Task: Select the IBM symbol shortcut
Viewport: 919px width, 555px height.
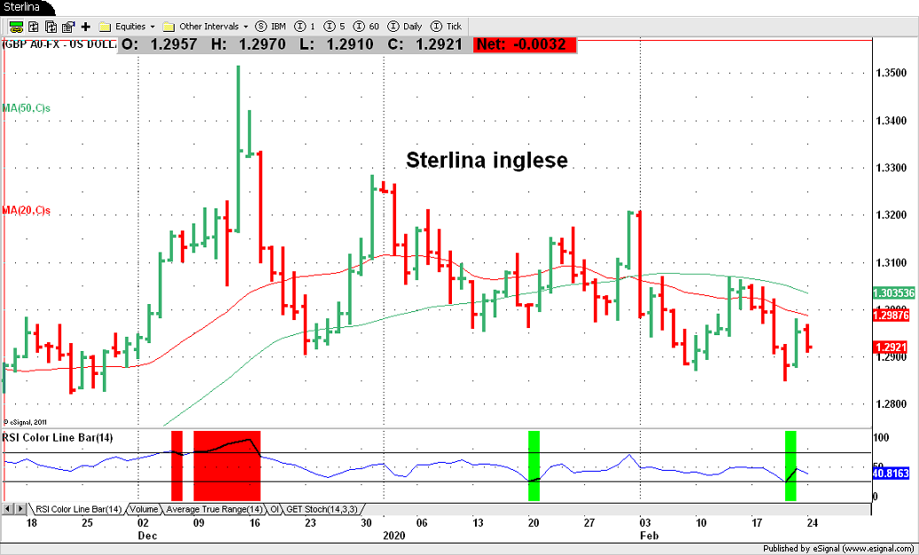Action: pos(271,27)
